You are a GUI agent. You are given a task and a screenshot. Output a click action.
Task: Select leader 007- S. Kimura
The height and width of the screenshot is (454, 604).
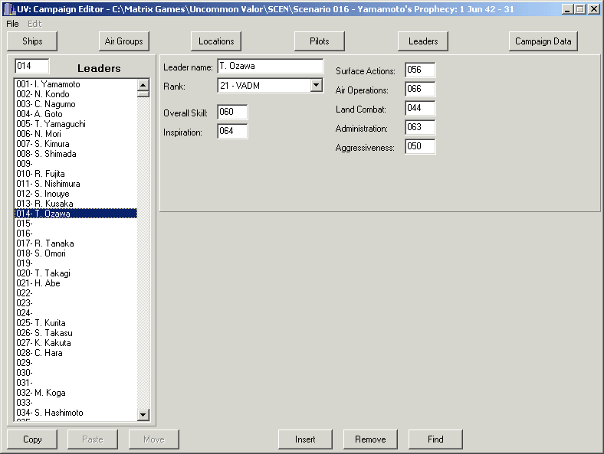tap(75, 144)
